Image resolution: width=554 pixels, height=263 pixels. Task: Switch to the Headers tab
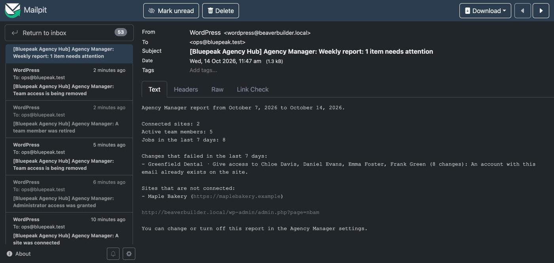[186, 89]
